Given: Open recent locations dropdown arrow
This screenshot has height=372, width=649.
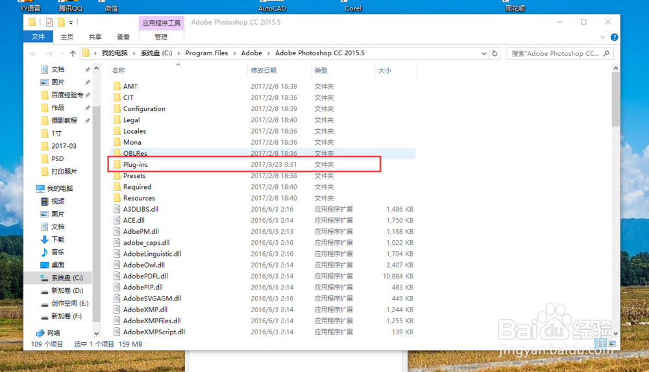Looking at the screenshot, I should [x=62, y=53].
